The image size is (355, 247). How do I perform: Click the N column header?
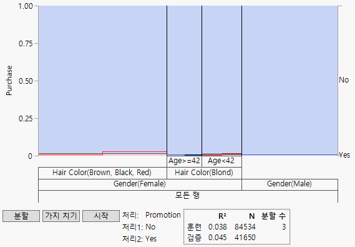[252, 216]
